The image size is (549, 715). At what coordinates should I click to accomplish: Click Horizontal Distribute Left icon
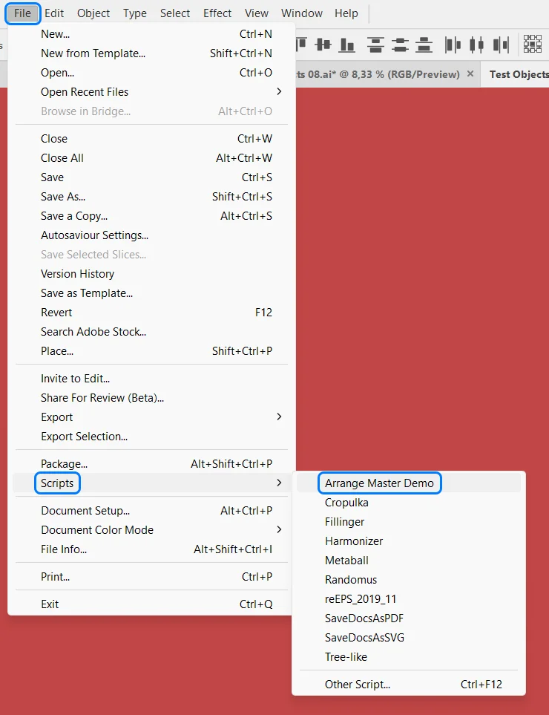tap(453, 45)
